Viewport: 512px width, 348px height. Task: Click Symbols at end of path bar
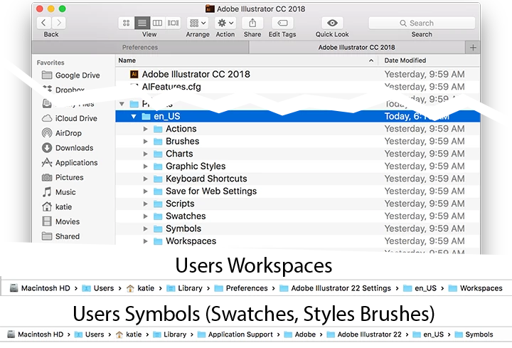click(x=474, y=334)
